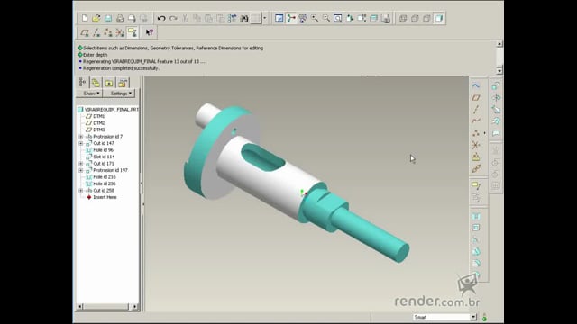Expand the Protrusion id 7 feature

(x=80, y=137)
